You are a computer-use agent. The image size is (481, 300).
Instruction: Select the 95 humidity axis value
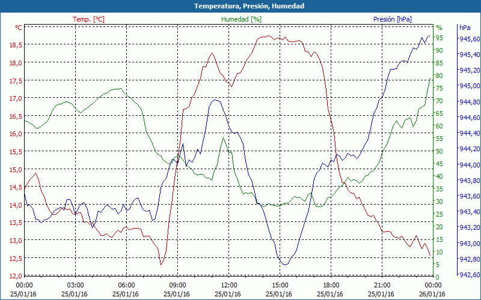coord(440,38)
